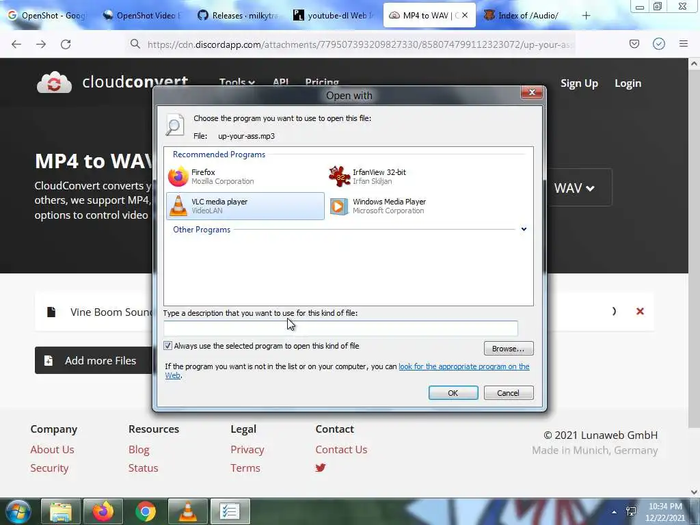
Task: Click Sign Up on cloudconvert
Action: tap(579, 83)
